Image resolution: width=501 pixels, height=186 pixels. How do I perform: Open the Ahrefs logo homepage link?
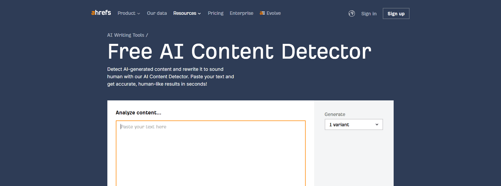click(101, 13)
